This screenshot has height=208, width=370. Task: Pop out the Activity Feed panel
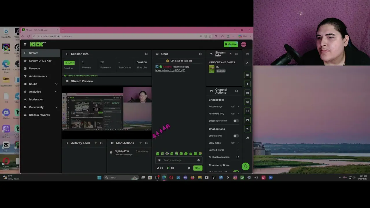[101, 143]
